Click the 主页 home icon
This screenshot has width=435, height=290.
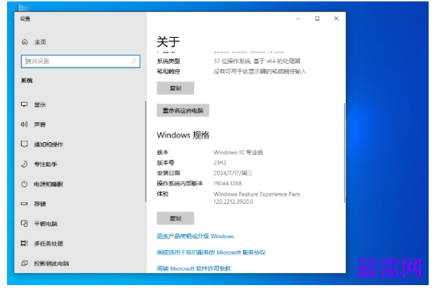[25, 42]
